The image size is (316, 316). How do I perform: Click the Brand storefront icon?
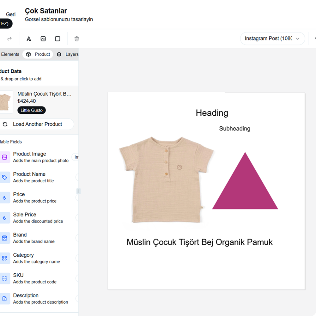[4, 238]
